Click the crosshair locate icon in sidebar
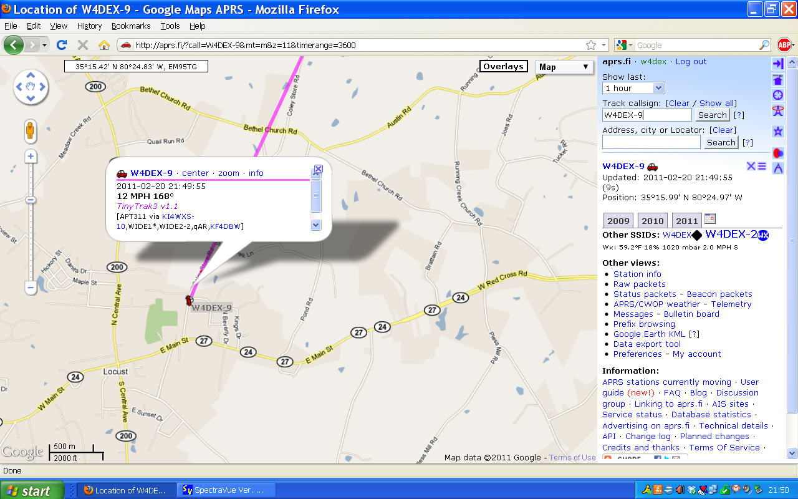This screenshot has height=499, width=798. [x=777, y=95]
